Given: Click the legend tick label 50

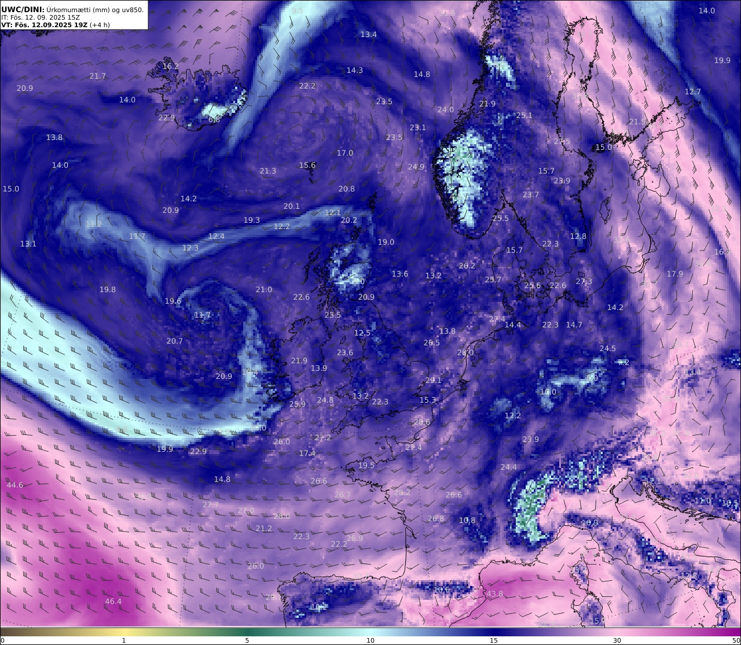Looking at the screenshot, I should tap(736, 640).
